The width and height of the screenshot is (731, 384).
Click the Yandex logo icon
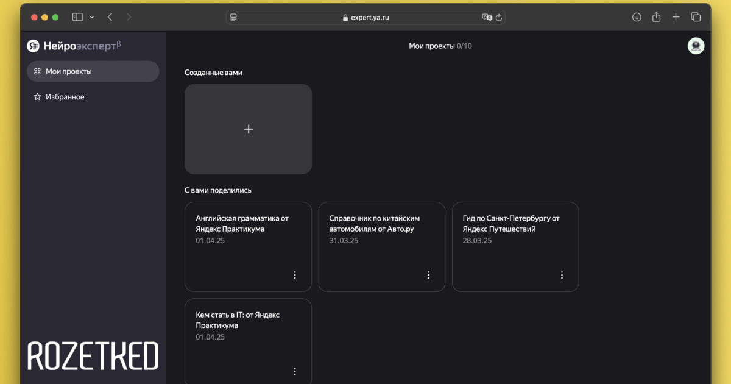point(33,46)
